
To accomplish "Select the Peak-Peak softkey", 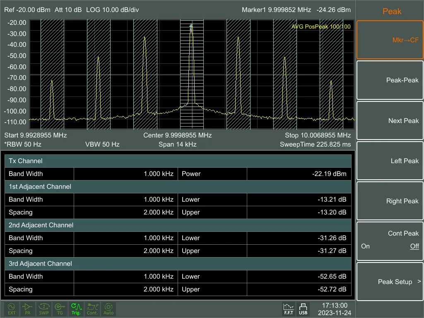I will pos(390,80).
